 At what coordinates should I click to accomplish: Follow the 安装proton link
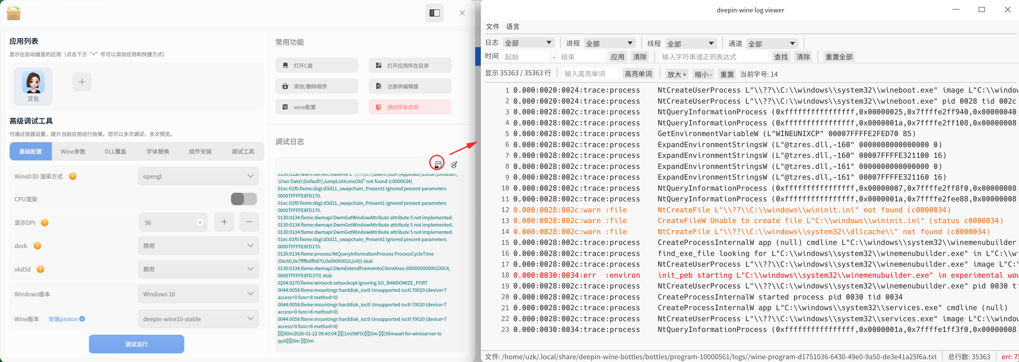coord(66,319)
